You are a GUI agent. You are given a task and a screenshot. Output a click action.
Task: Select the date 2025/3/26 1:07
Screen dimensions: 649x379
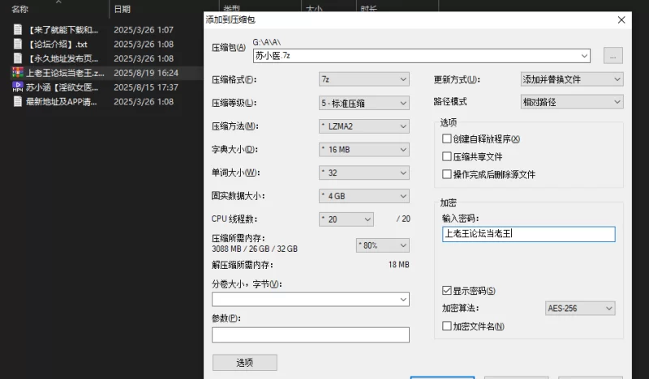(x=144, y=30)
